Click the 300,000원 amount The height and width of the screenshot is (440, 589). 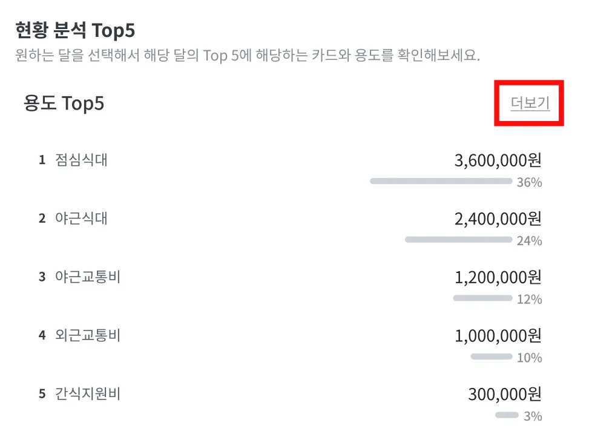(x=504, y=394)
